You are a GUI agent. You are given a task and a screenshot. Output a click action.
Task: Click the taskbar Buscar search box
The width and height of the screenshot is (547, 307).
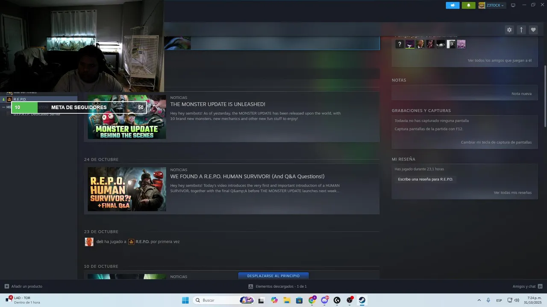[x=224, y=300]
